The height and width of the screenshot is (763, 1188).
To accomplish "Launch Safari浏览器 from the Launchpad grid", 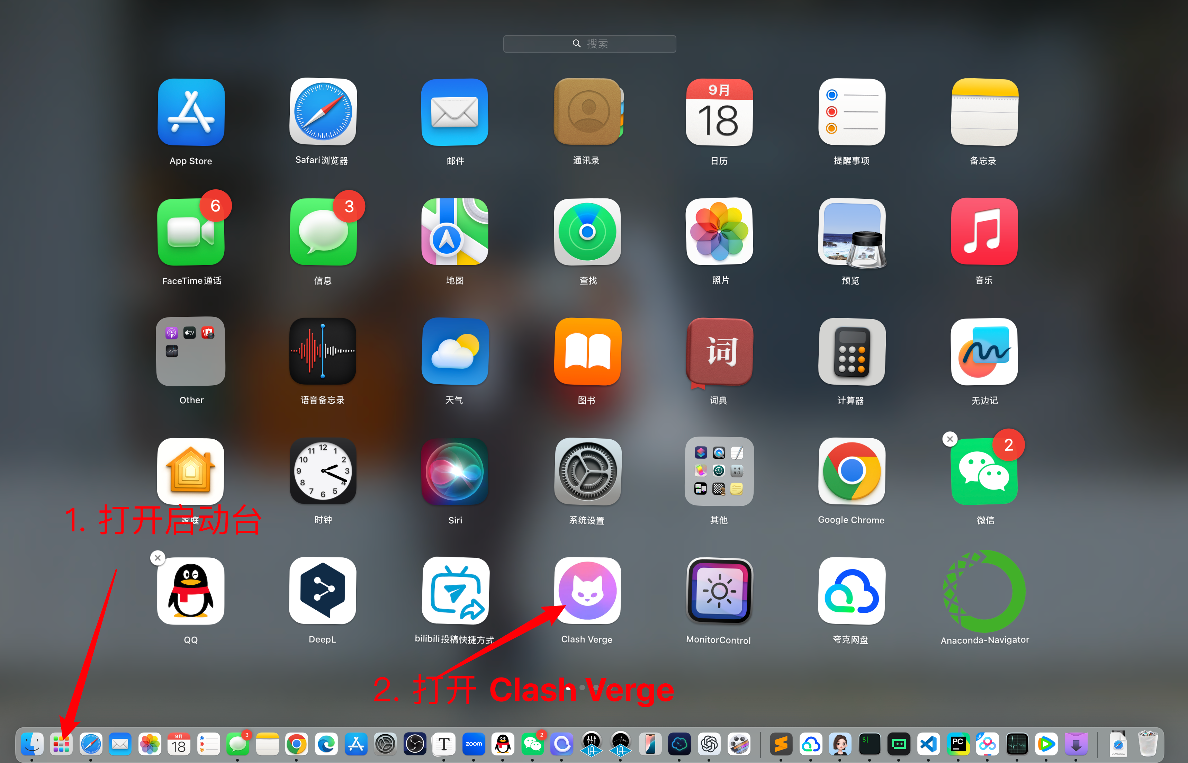I will pyautogui.click(x=323, y=112).
